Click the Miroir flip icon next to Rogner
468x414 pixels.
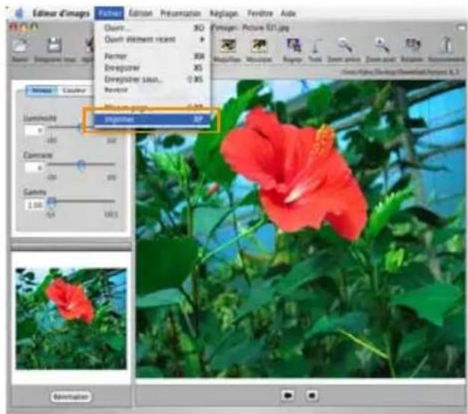pyautogui.click(x=259, y=46)
